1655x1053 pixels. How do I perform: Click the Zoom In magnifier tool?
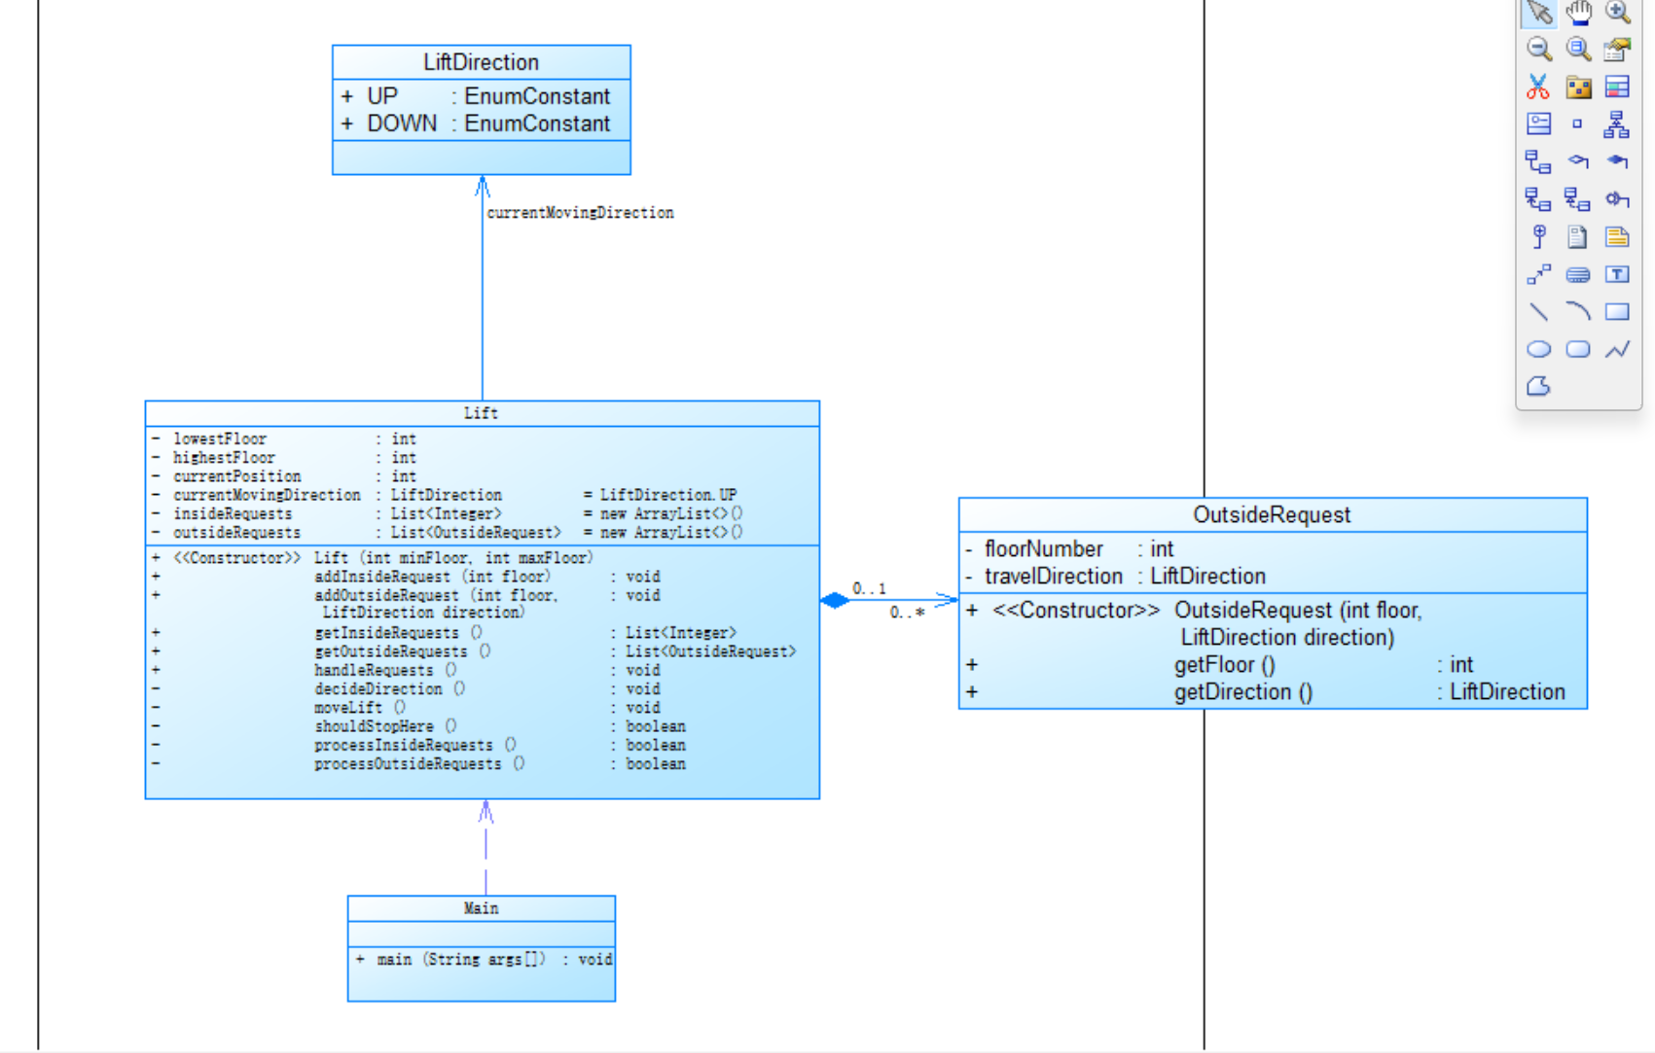click(x=1617, y=12)
